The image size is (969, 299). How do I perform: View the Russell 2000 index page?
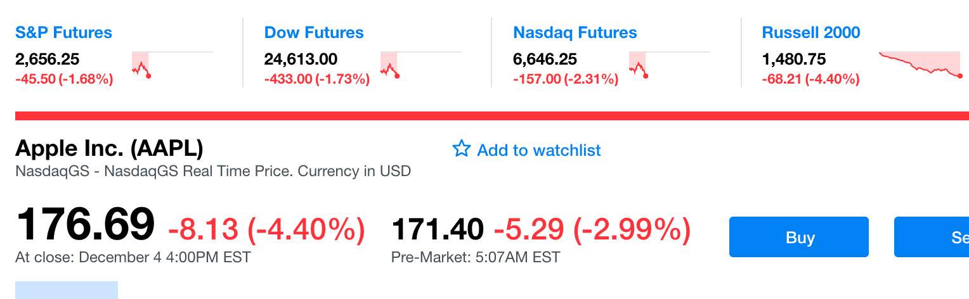(811, 32)
